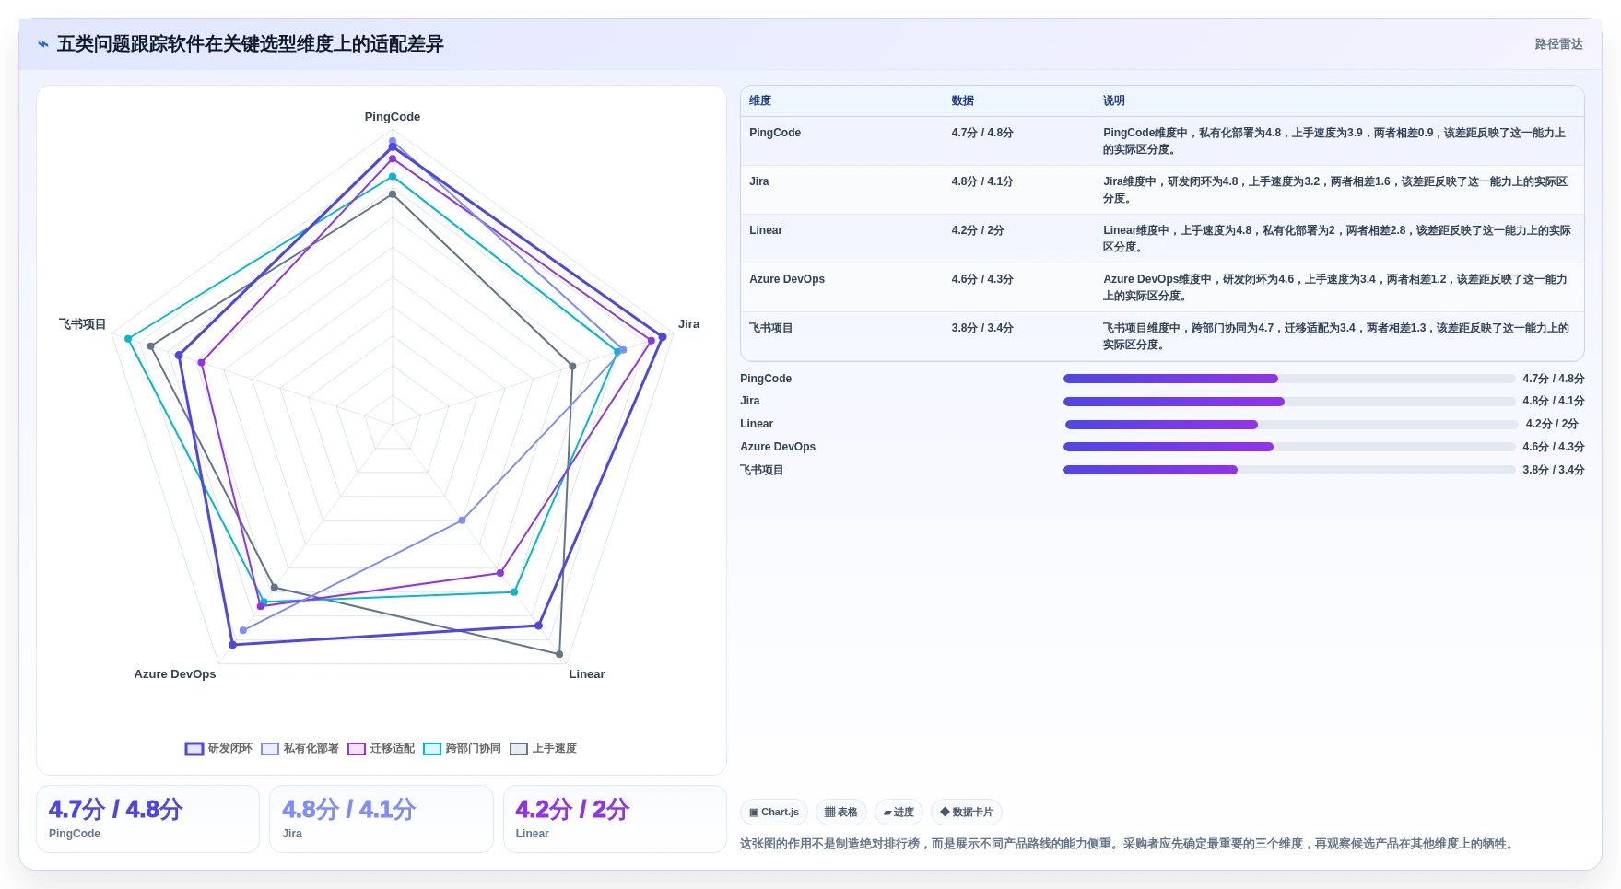The height and width of the screenshot is (889, 1621).
Task: Toggle the 跨部门协同 legend series
Action: click(462, 748)
